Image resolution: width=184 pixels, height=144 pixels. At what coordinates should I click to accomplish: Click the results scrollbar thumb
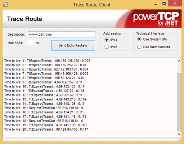point(179,102)
